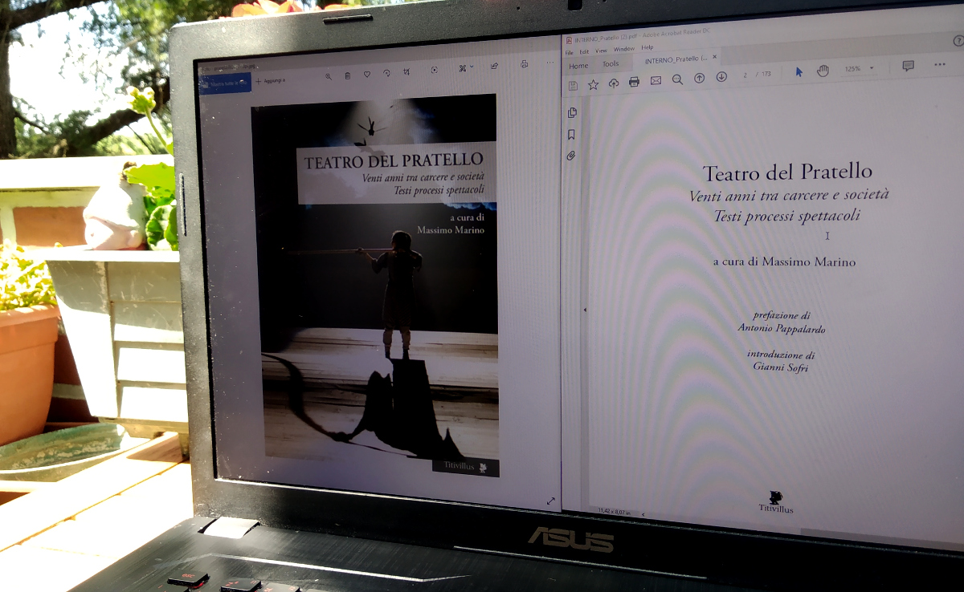Screen dimensions: 964x592
Task: Print the PDF from Acrobat toolbar
Action: pos(634,82)
